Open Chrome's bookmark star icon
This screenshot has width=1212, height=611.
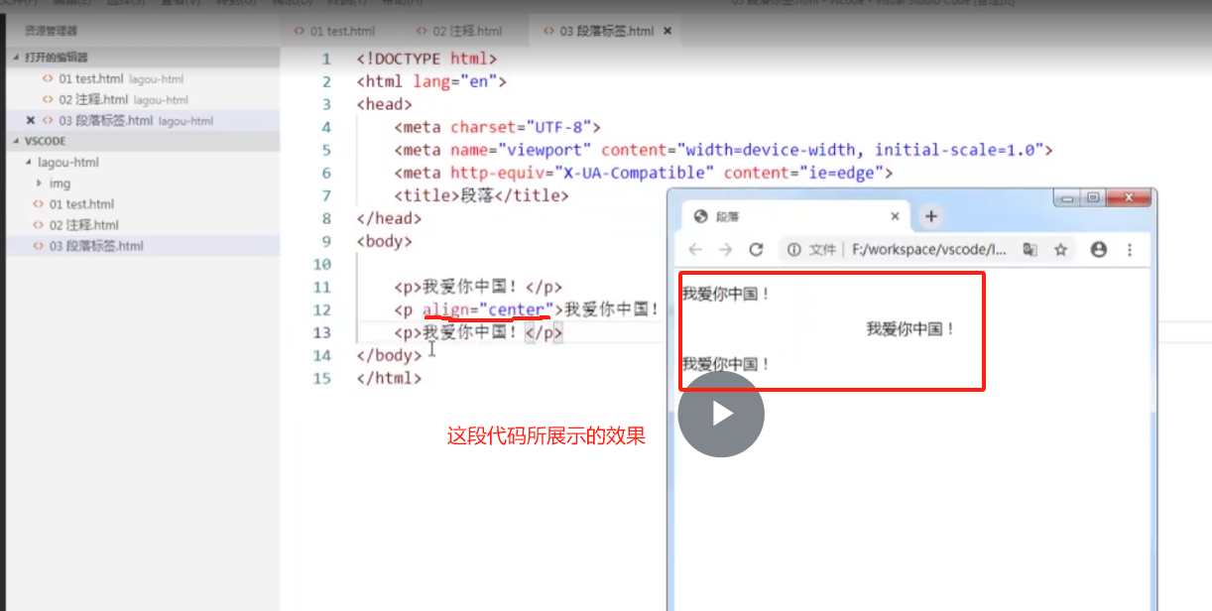coord(1062,249)
